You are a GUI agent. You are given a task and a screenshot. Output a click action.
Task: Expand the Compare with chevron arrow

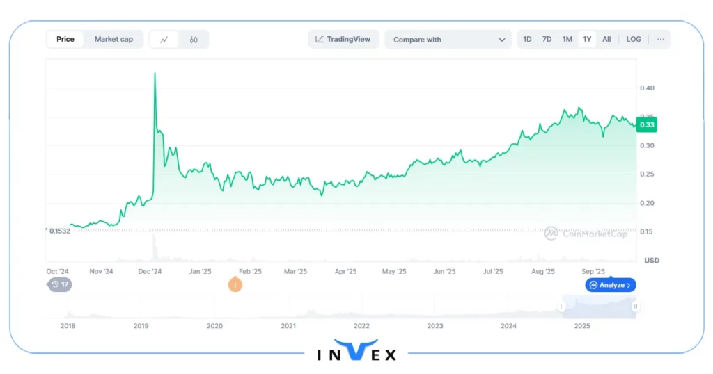[x=502, y=40]
